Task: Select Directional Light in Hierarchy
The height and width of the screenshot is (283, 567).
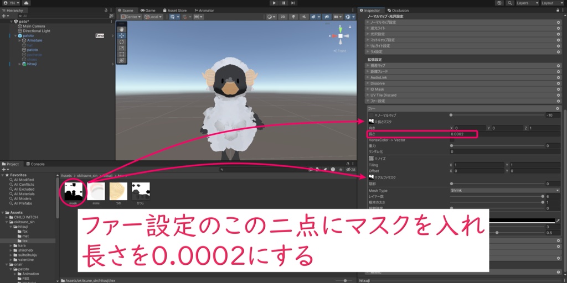Action: tap(37, 31)
